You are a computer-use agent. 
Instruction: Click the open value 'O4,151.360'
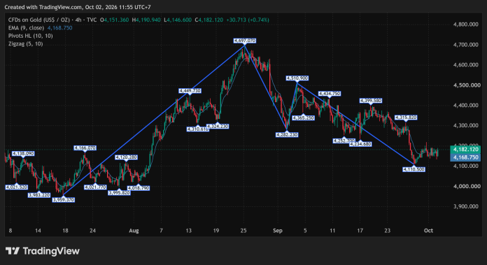point(114,20)
